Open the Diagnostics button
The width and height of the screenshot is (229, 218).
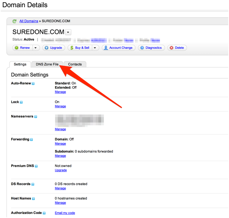pos(151,48)
